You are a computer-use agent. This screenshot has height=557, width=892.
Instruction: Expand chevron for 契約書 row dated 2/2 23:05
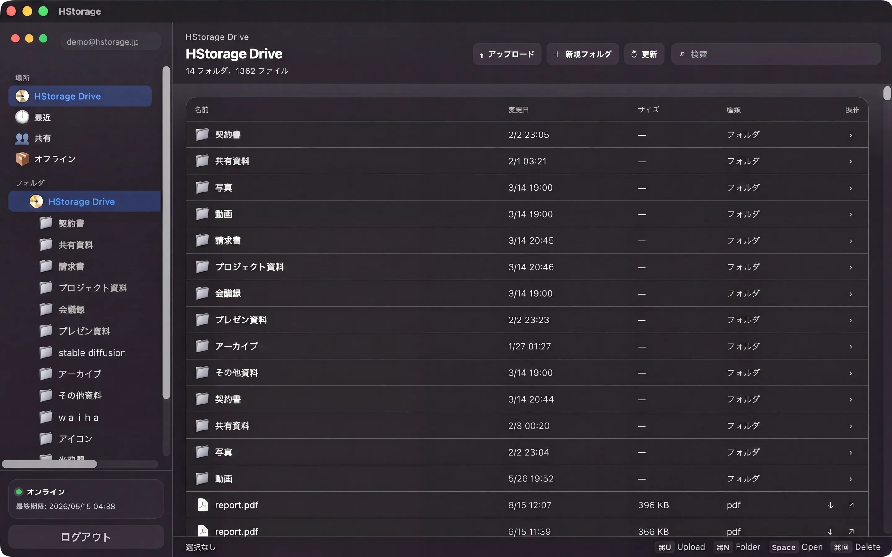[851, 135]
